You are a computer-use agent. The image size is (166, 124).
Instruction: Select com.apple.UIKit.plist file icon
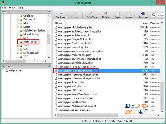(56, 90)
